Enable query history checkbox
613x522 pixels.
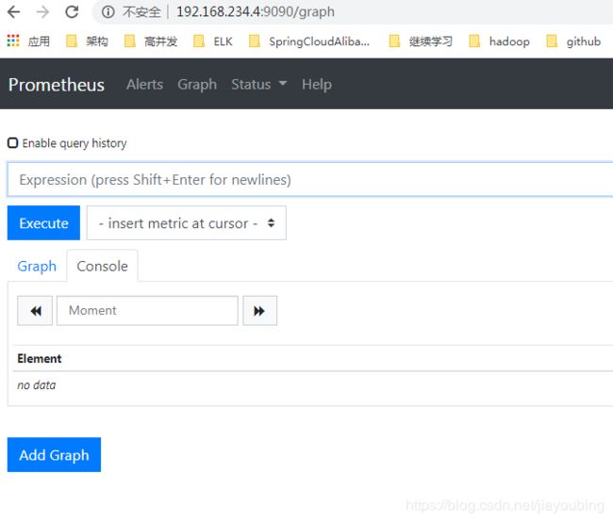[13, 143]
